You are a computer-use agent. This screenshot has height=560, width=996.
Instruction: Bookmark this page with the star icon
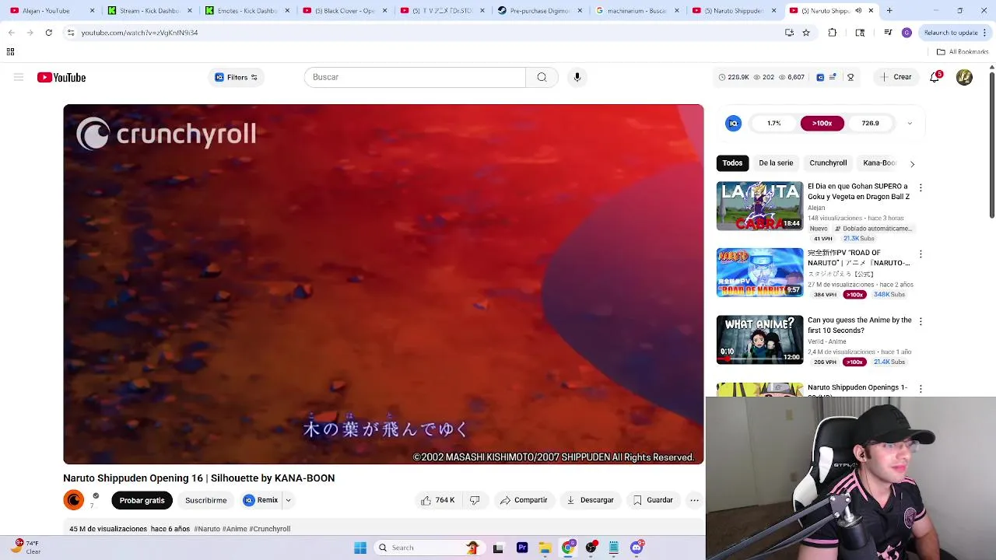click(806, 33)
